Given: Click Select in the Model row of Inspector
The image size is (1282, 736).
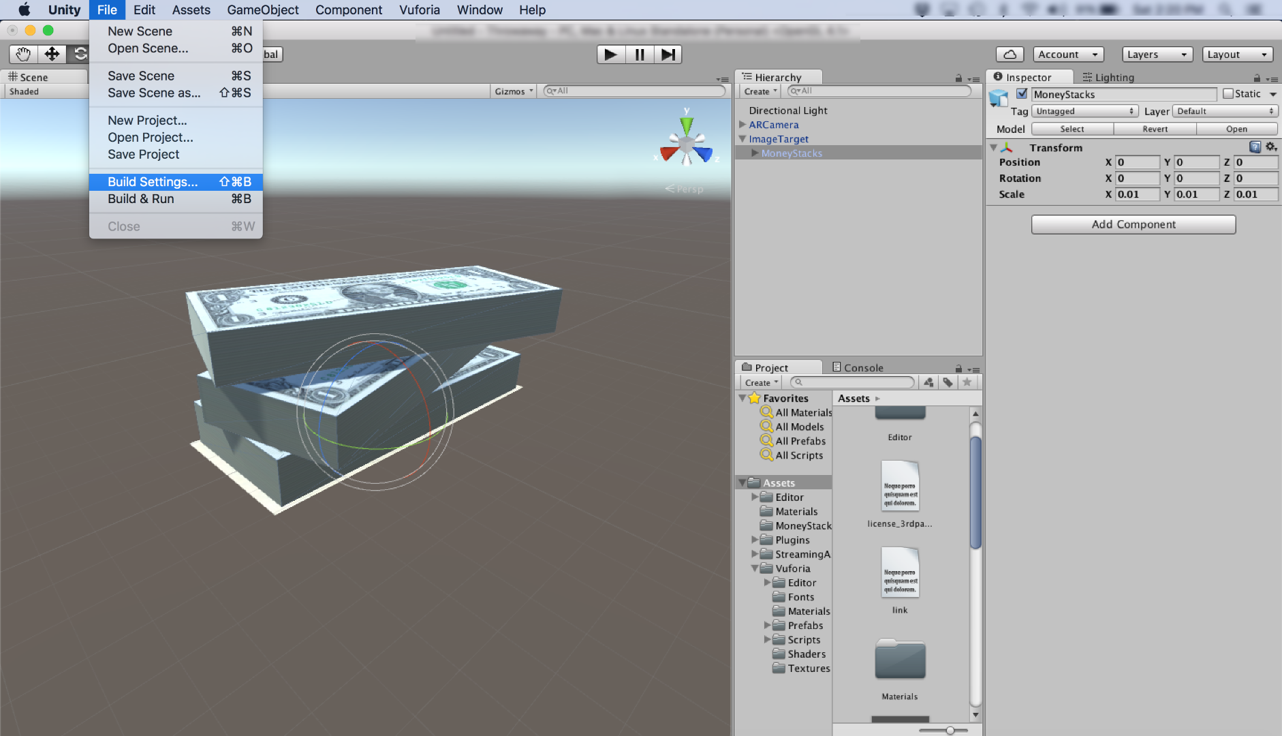Looking at the screenshot, I should [1072, 129].
